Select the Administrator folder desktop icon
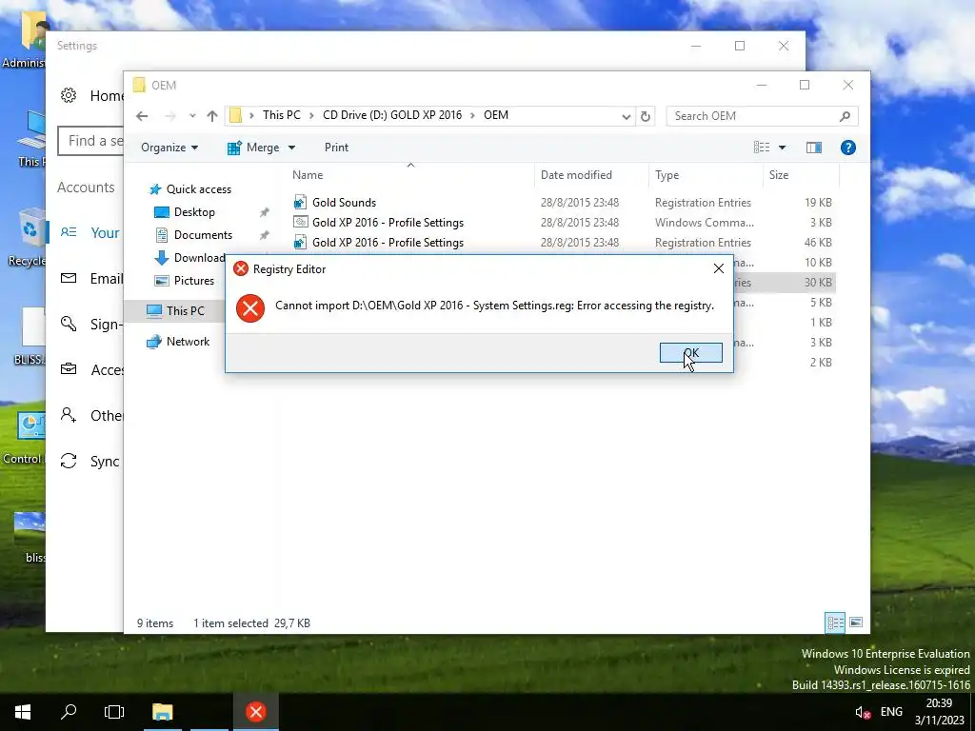Viewport: 975px width, 731px height. tap(25, 40)
